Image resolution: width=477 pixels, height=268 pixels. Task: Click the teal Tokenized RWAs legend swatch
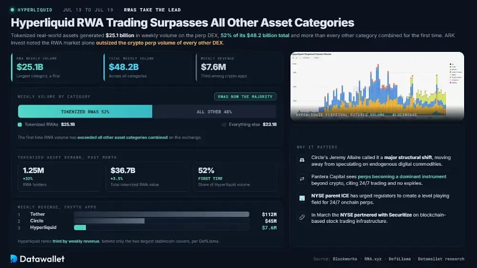click(20, 124)
